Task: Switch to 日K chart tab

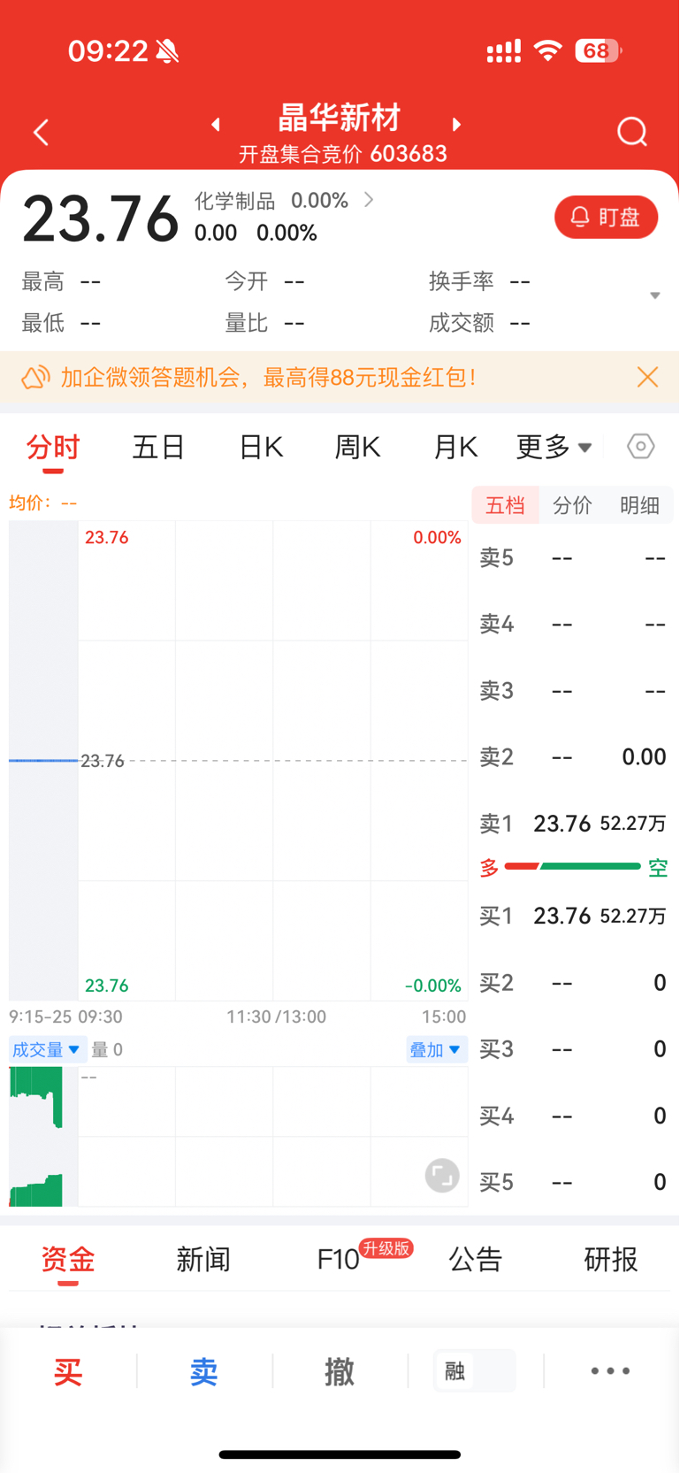Action: (261, 448)
